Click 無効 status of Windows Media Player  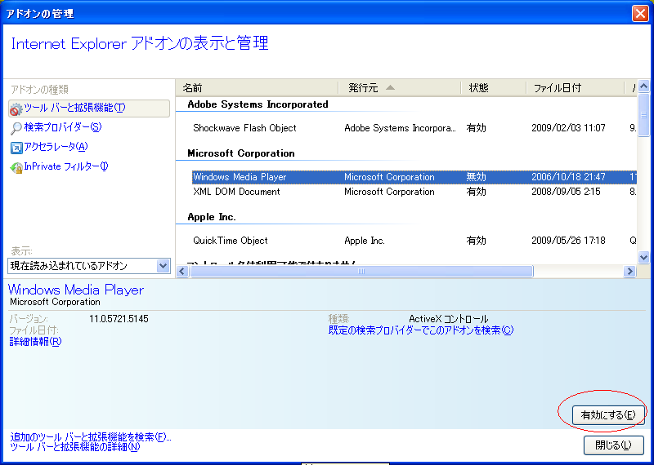coord(476,177)
